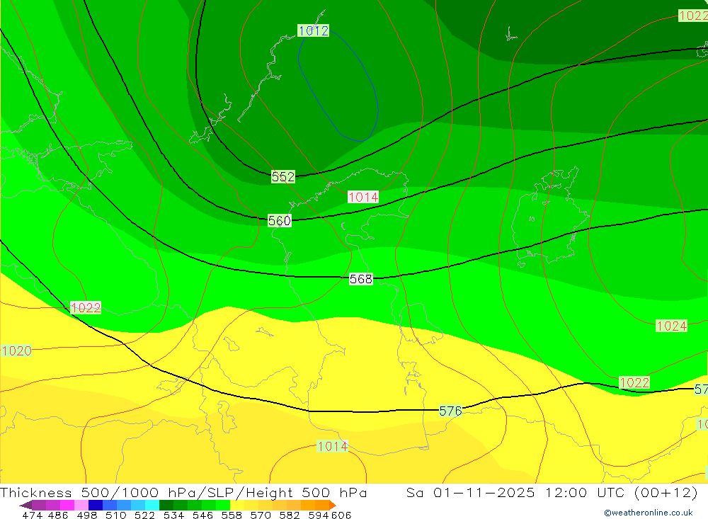This screenshot has width=708, height=519.
Task: Click the Sa 01-11-2025 12:00 UTC timestamp
Action: tap(552, 492)
